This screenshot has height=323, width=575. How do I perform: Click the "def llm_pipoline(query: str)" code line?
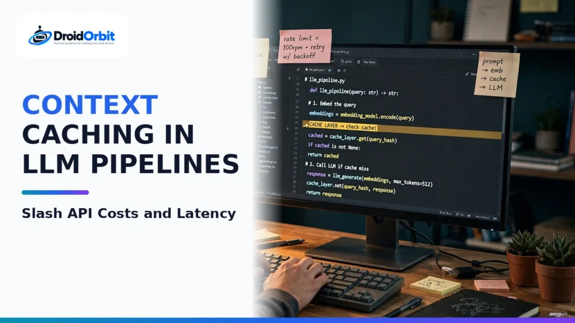click(x=354, y=92)
